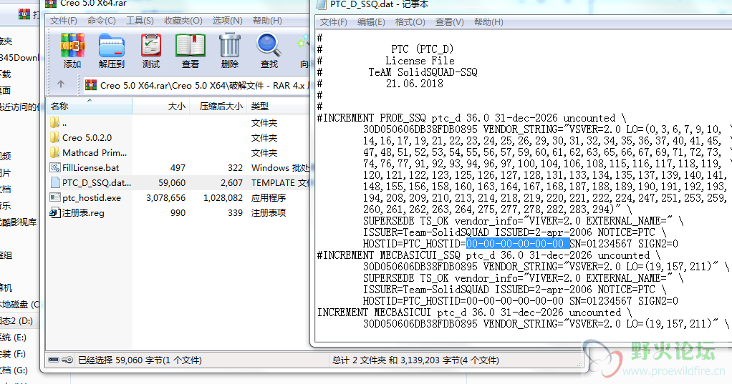This screenshot has height=384, width=732.
Task: Click 345Downl... folder in Explorer sidebar
Action: coord(19,58)
